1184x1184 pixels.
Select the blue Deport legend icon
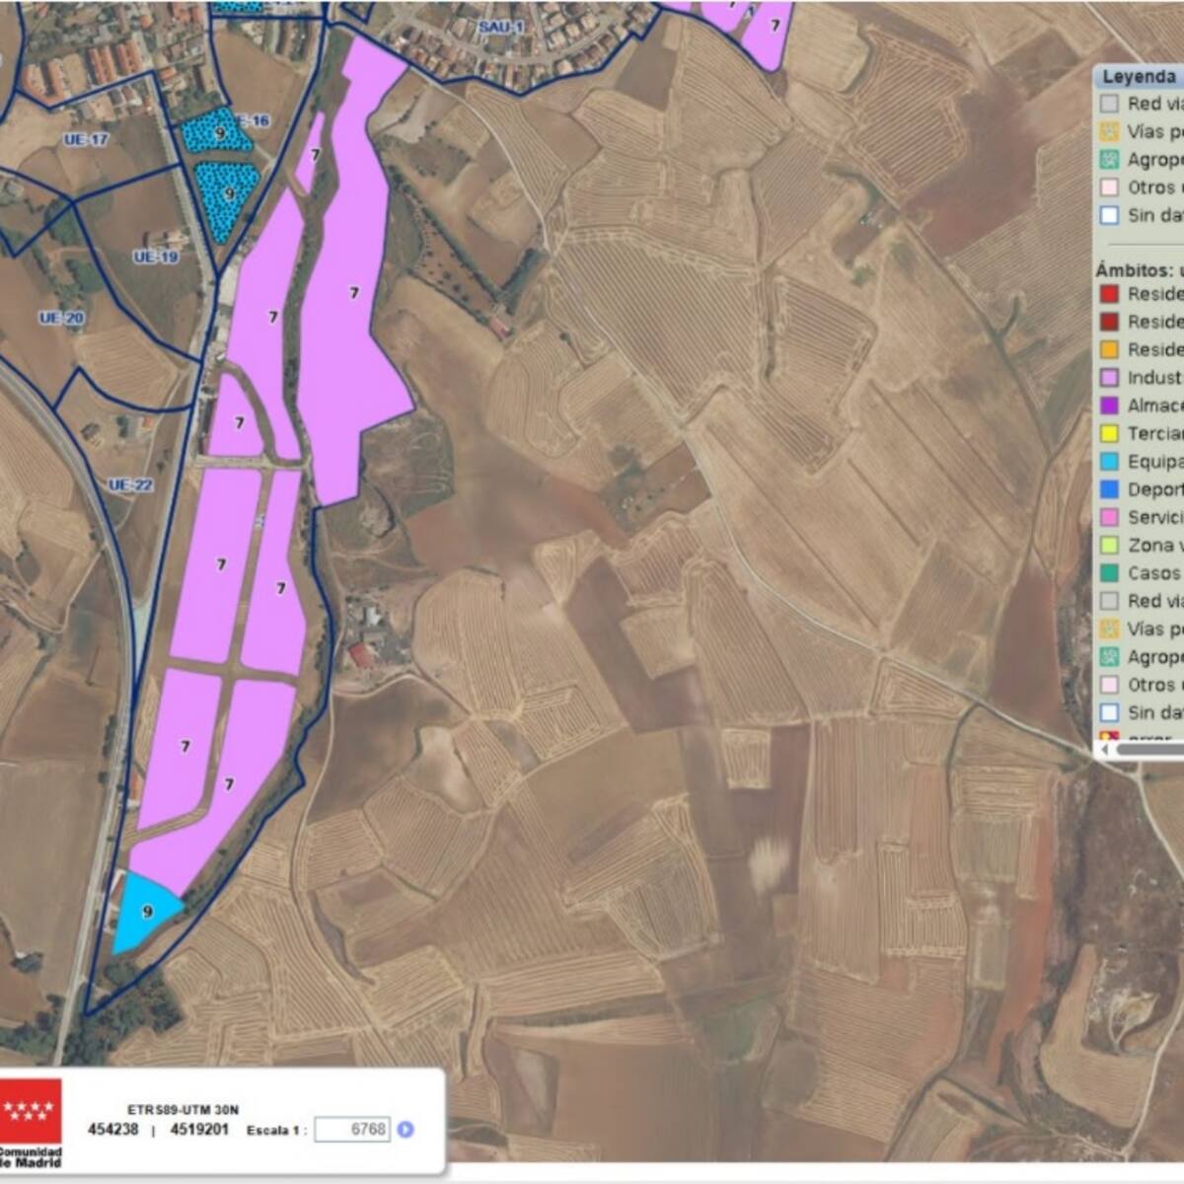pyautogui.click(x=1110, y=489)
